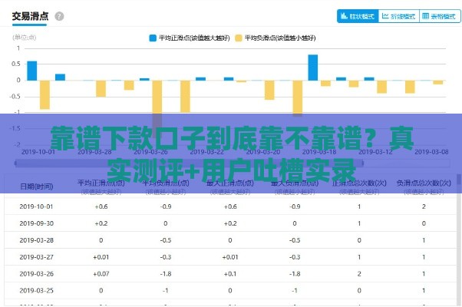Switch to 表格模式 table view
Image resolution: width=462 pixels, height=307 pixels.
(440, 16)
